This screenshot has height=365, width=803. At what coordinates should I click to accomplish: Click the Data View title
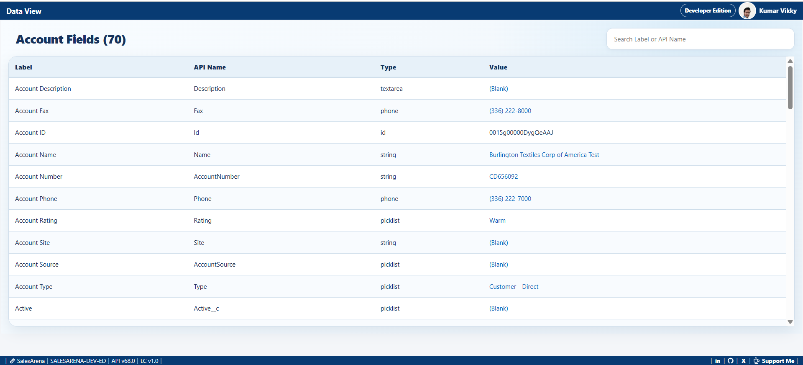pos(24,11)
